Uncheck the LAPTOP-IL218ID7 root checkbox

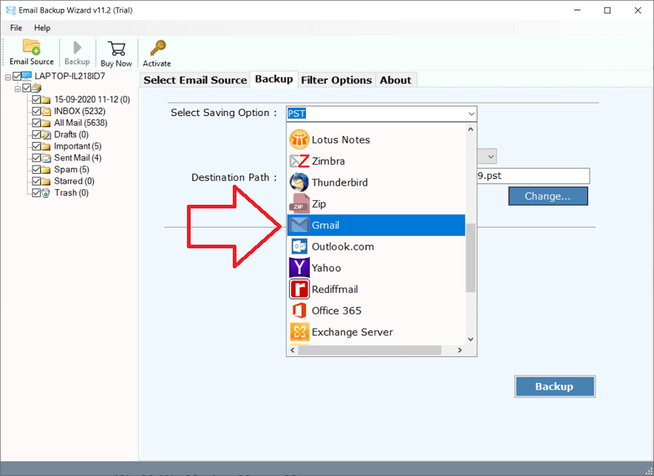[x=17, y=76]
